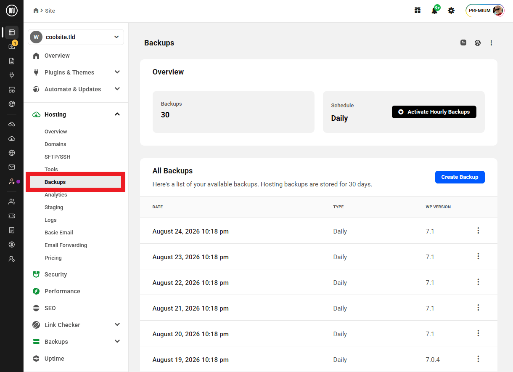
Task: Click the two-people users icon in the dark sidebar
Action: (12, 202)
